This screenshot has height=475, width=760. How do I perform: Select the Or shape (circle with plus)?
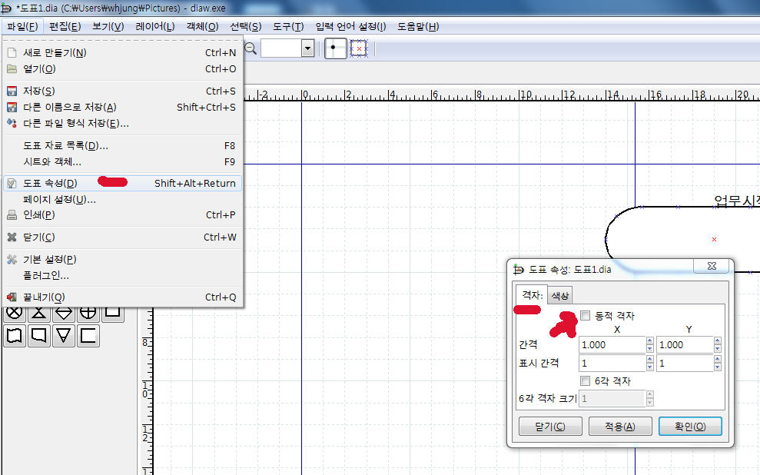pos(88,313)
